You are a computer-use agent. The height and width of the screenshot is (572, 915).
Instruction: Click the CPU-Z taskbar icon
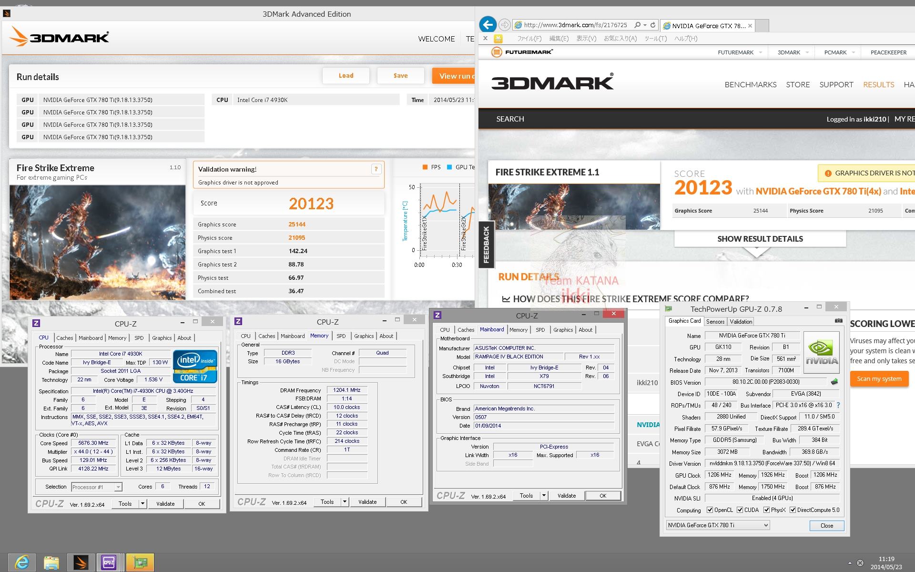pyautogui.click(x=109, y=563)
